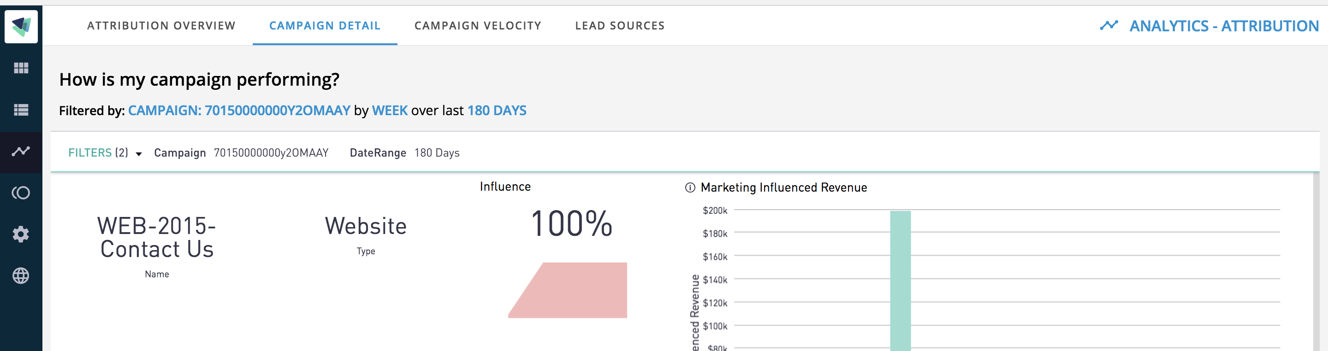
Task: Click the How is my campaign performing heading
Action: (x=199, y=80)
